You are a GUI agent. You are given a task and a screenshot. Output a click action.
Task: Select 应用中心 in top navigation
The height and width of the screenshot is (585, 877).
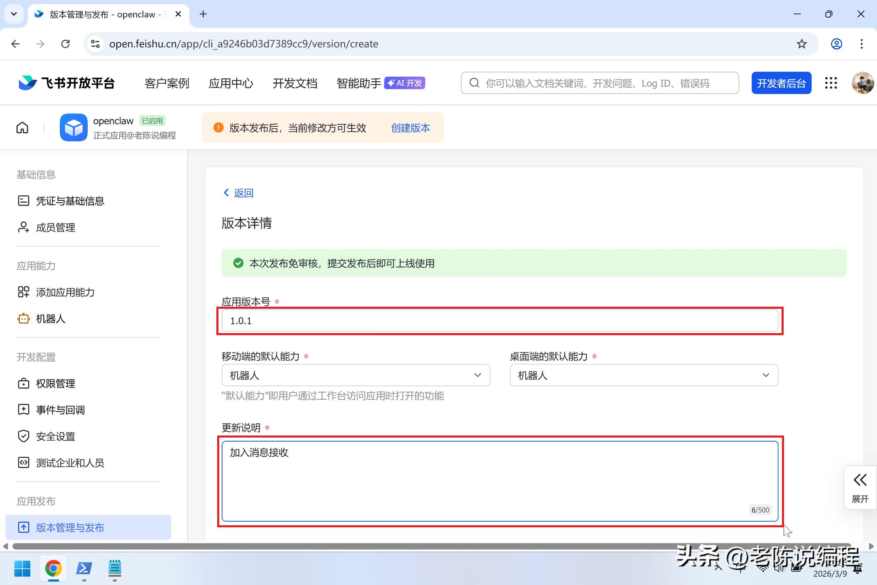pos(231,83)
